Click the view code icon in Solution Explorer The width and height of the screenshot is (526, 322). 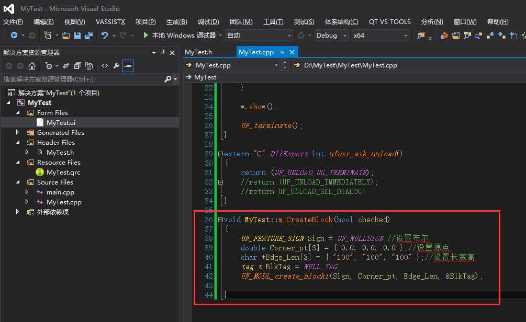(x=105, y=66)
